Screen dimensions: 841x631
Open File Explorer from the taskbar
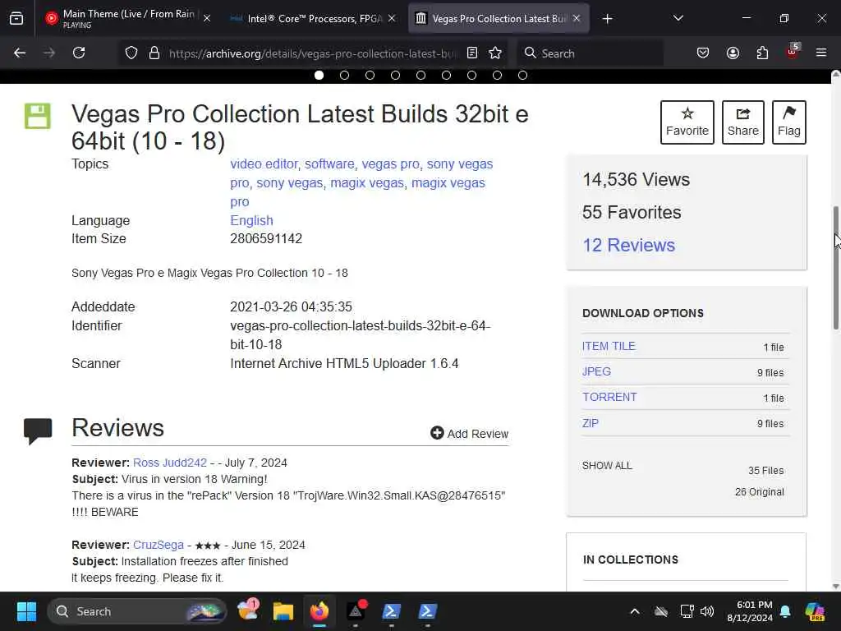(283, 611)
